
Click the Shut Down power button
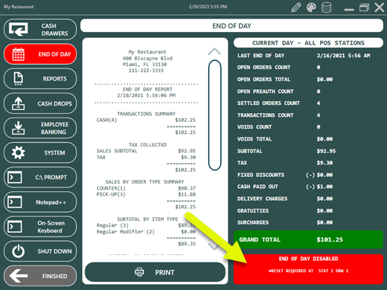(40, 251)
